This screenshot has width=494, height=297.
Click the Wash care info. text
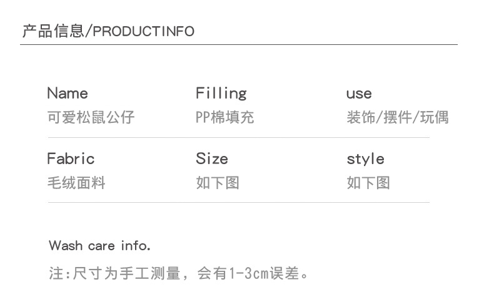pyautogui.click(x=99, y=246)
